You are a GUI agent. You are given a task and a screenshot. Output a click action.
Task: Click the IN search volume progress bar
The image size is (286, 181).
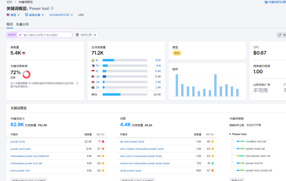[x=125, y=60]
